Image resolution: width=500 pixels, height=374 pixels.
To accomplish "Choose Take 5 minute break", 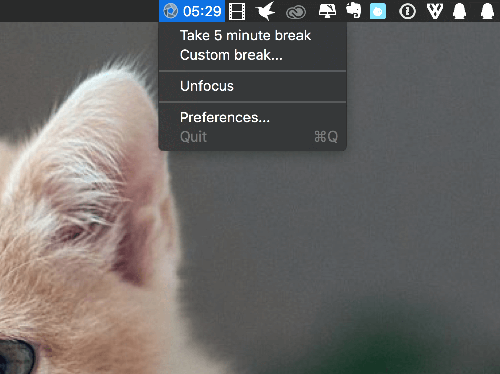I will point(252,35).
